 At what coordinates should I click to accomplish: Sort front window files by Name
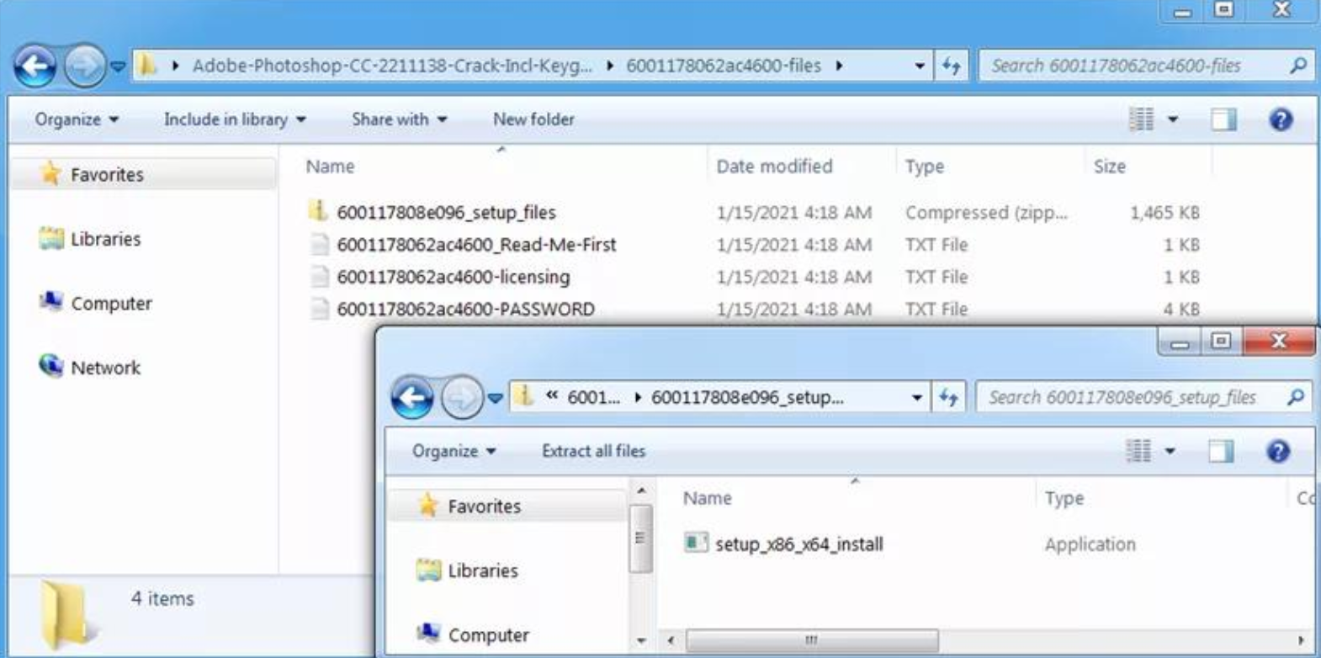click(x=707, y=498)
